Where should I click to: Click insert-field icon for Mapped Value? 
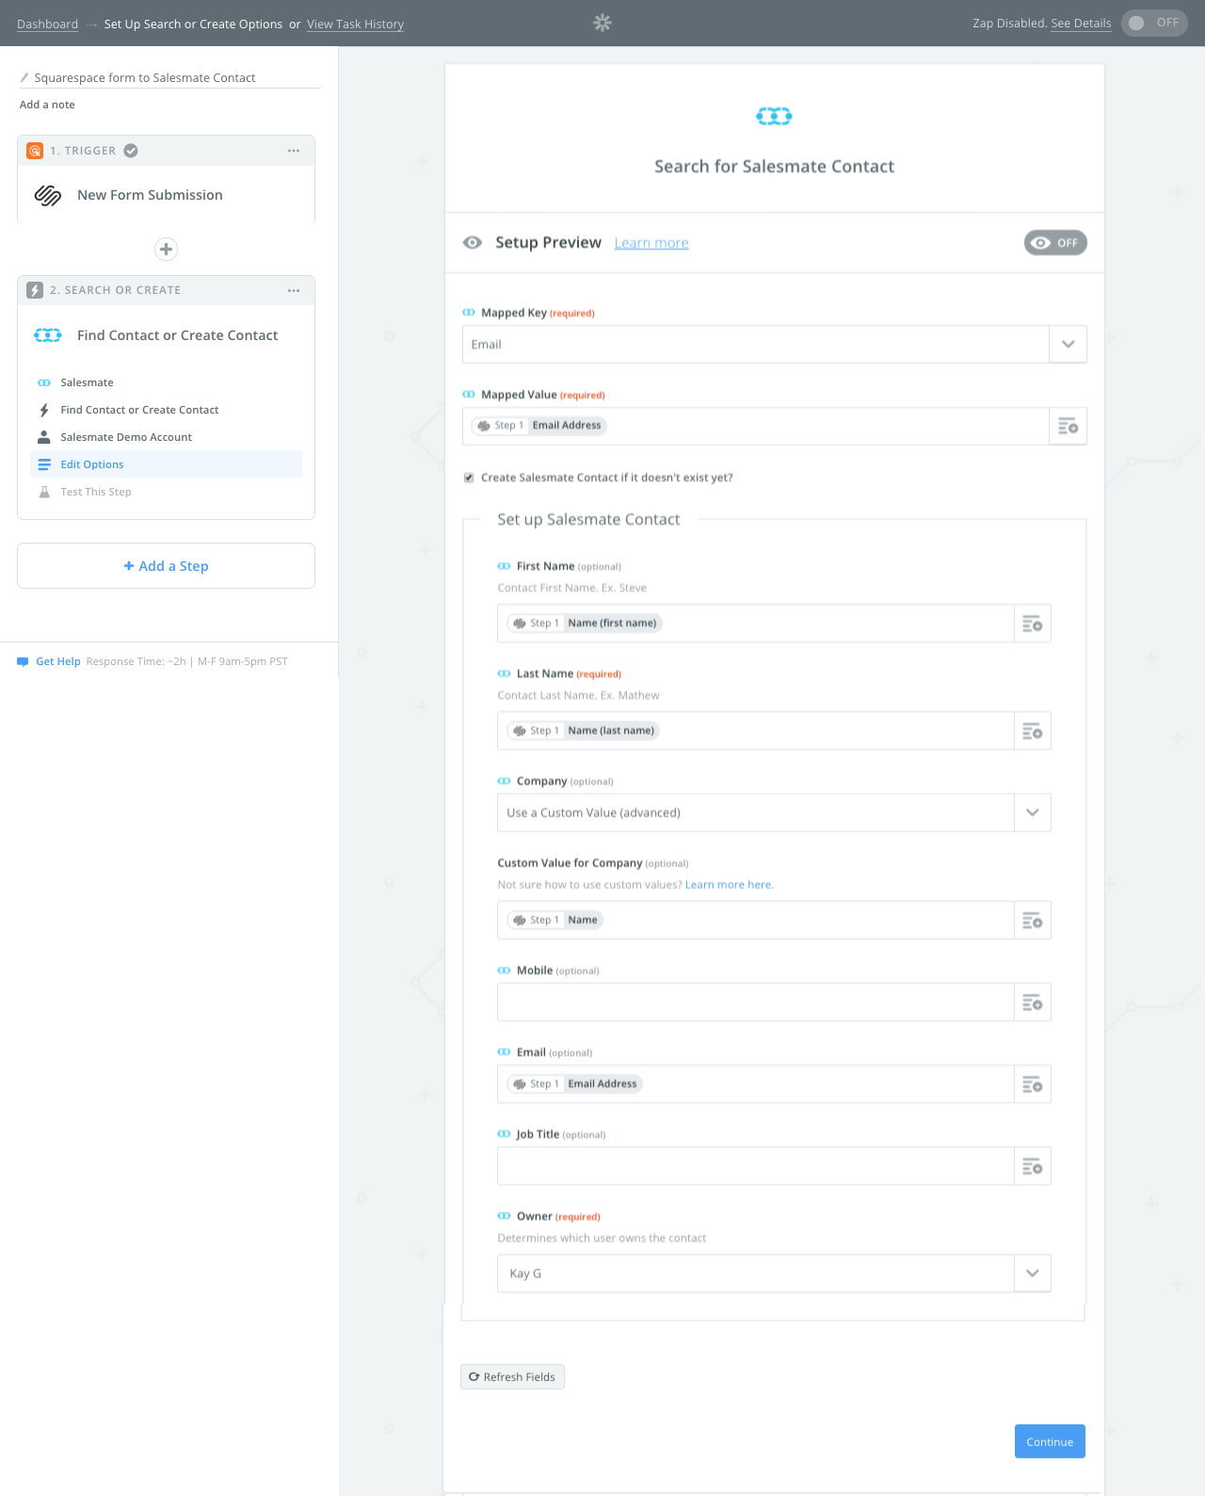pyautogui.click(x=1068, y=427)
